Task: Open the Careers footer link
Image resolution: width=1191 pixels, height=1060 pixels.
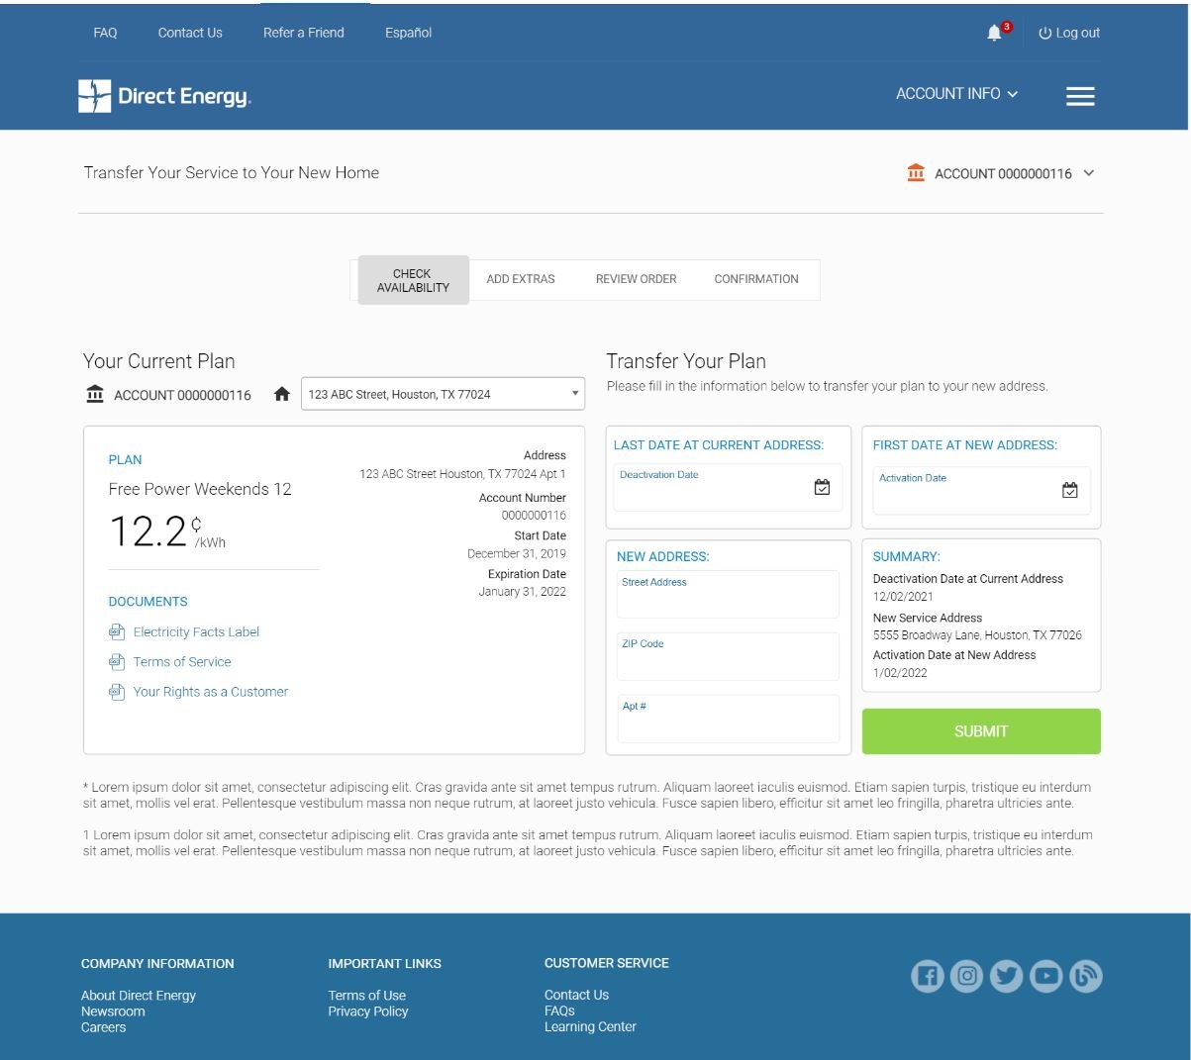Action: tap(103, 1027)
